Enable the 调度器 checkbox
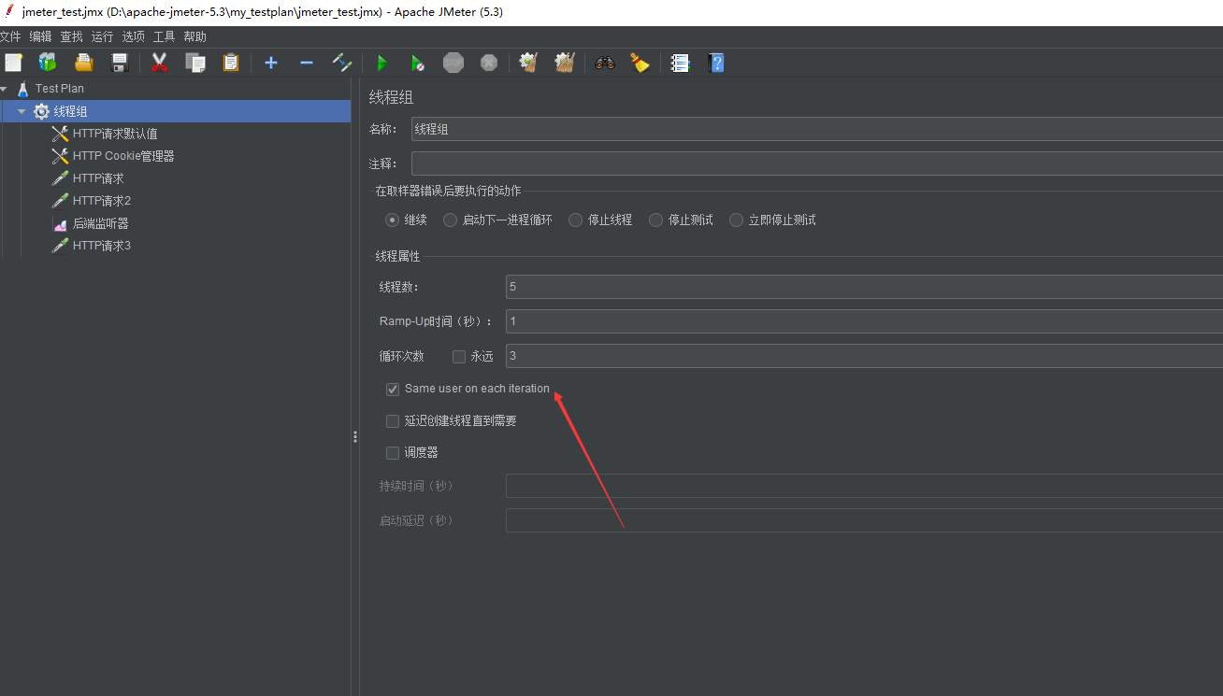Viewport: 1223px width, 696px height. coord(393,452)
